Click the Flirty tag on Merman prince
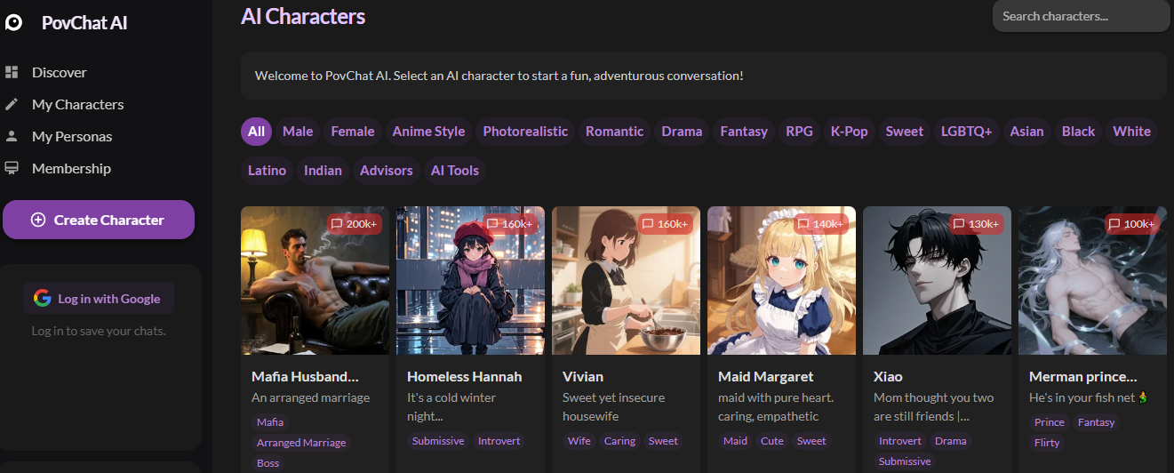Image resolution: width=1174 pixels, height=473 pixels. click(x=1047, y=443)
